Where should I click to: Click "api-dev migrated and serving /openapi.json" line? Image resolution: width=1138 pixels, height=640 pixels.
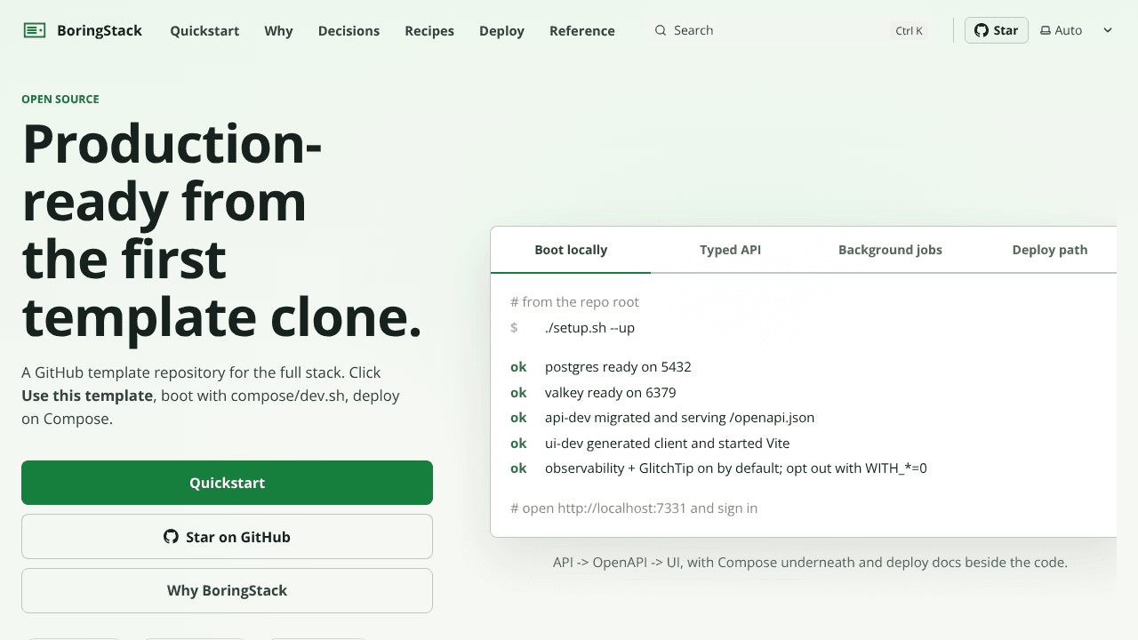(679, 417)
